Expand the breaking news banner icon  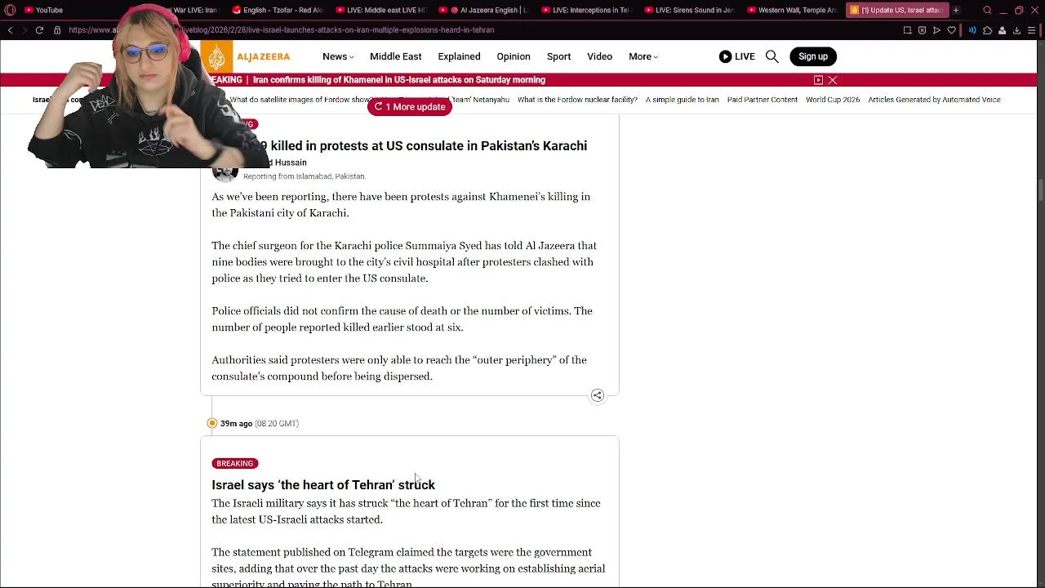(x=818, y=80)
